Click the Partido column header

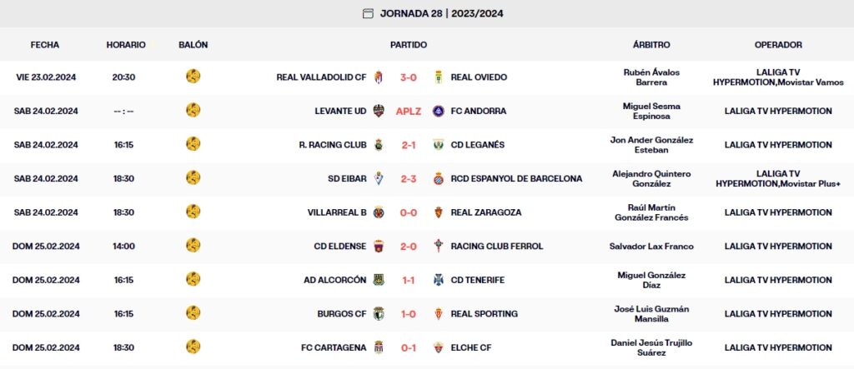click(x=409, y=44)
